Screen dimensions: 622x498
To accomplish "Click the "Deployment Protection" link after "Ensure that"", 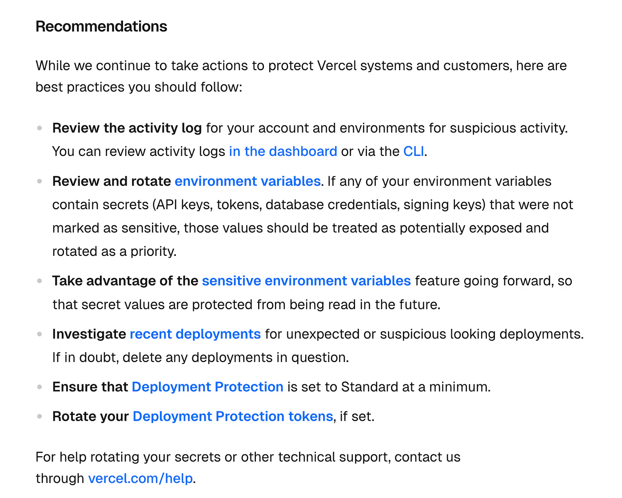I will click(207, 387).
